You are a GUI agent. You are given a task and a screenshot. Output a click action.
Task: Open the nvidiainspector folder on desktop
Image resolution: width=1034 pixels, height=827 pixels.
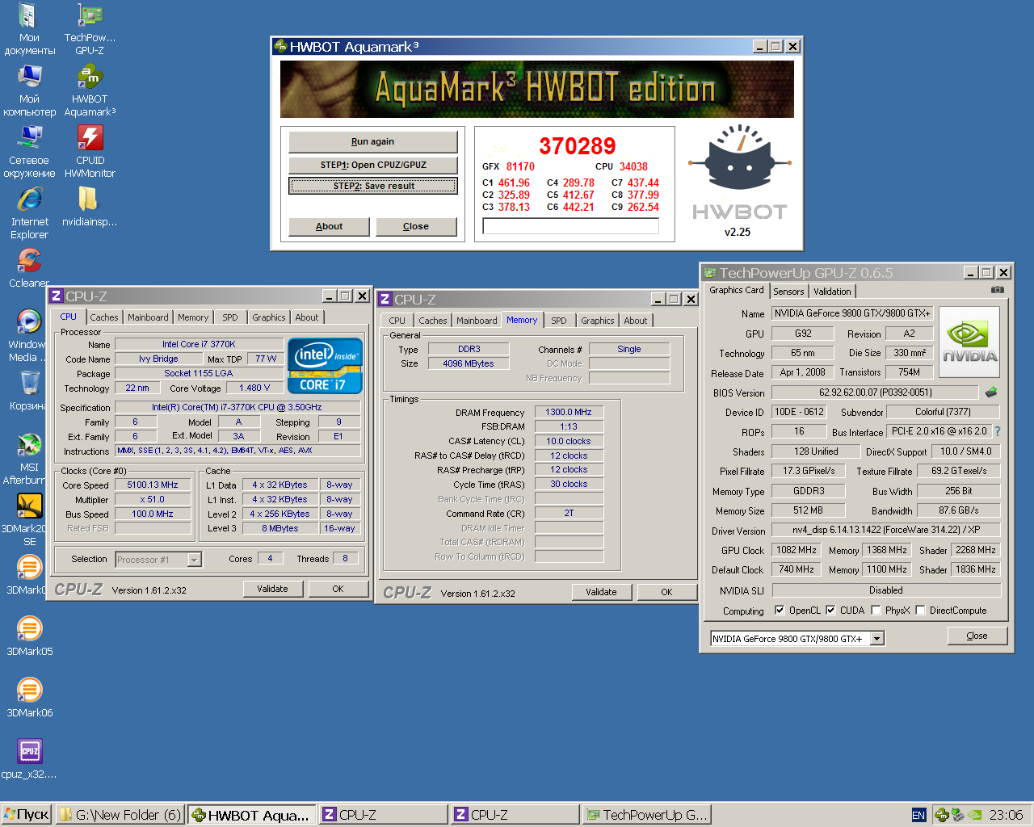point(90,207)
